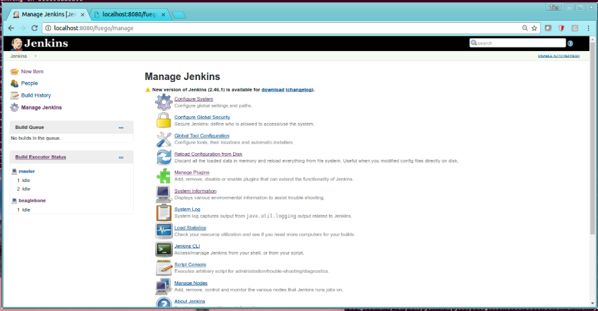This screenshot has height=311, width=598.
Task: Open the Global Tool Configuration link
Action: pos(202,135)
